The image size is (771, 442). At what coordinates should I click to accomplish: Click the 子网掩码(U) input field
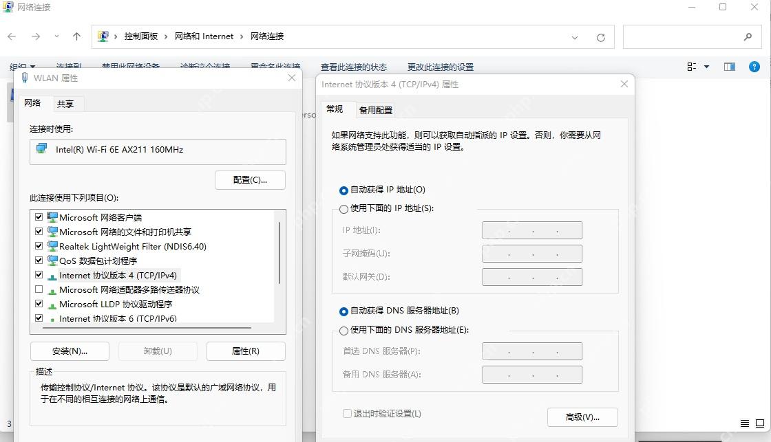click(x=533, y=254)
